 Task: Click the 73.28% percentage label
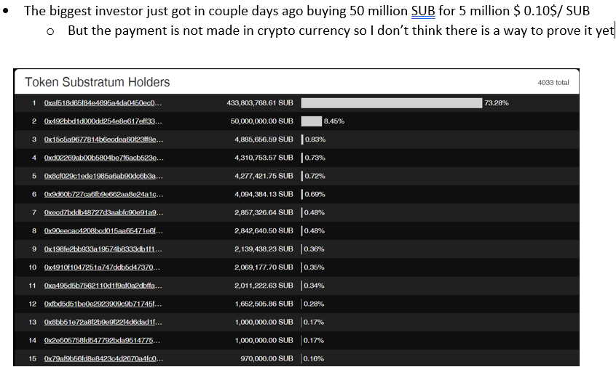tap(497, 103)
